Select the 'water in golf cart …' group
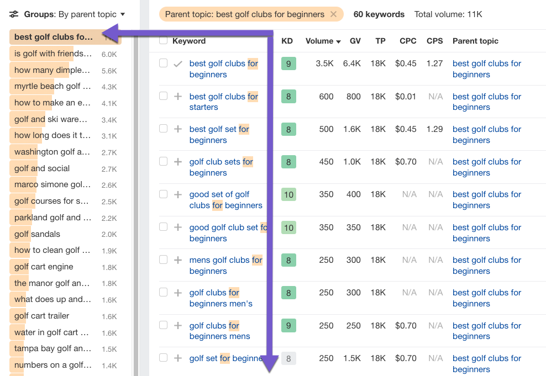Viewport: 546px width, 376px height. coord(65,332)
